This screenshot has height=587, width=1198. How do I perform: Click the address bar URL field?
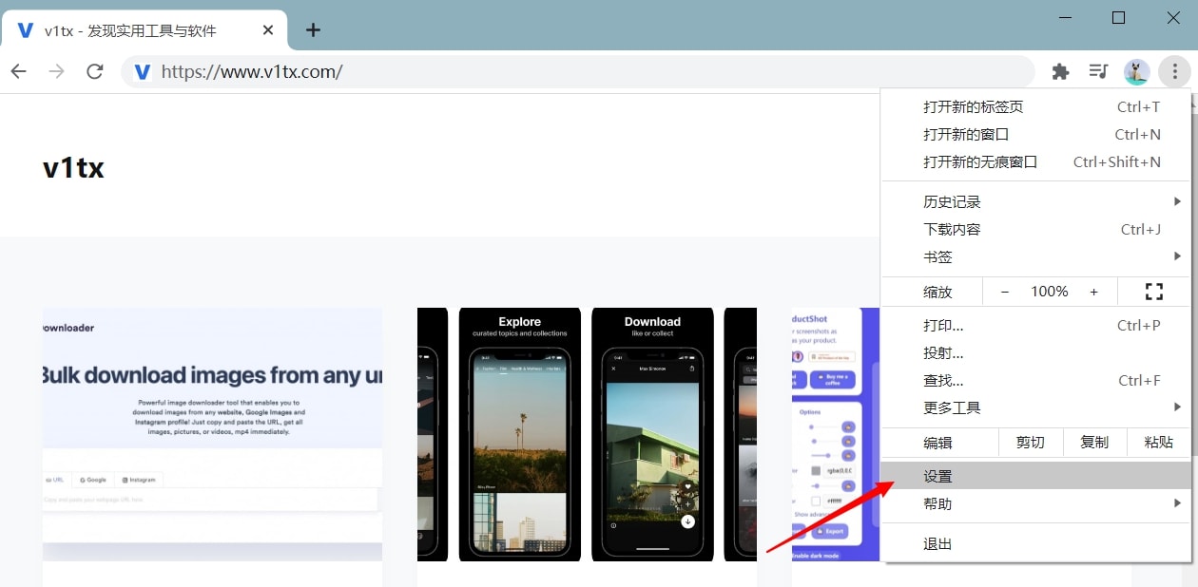pyautogui.click(x=570, y=71)
